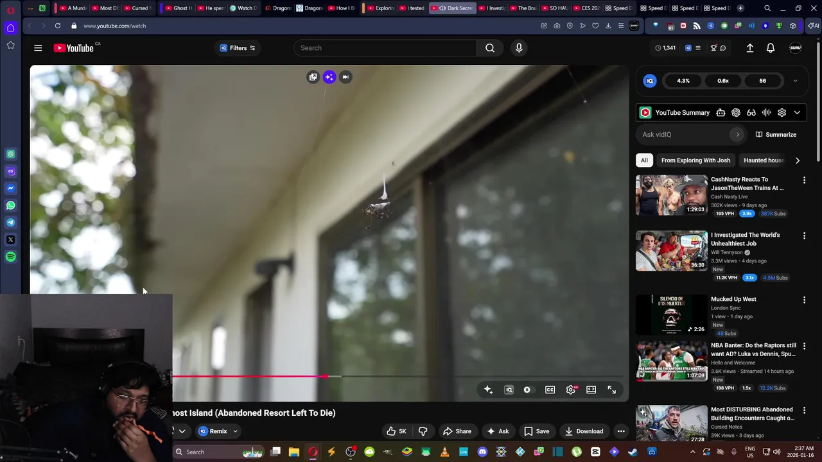Screen dimensions: 822x462
Task: Send the Ask vidIQ arrow button
Action: pyautogui.click(x=737, y=135)
